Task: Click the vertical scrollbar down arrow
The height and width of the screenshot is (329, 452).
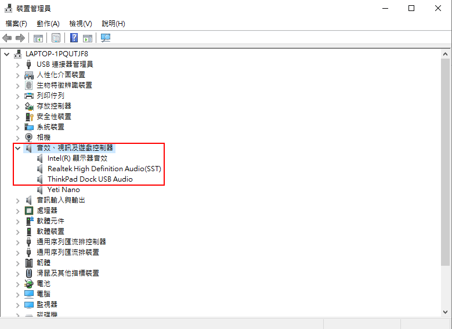Action: [x=446, y=312]
